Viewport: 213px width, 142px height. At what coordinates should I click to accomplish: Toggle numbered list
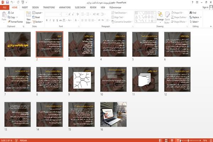tap(88, 14)
